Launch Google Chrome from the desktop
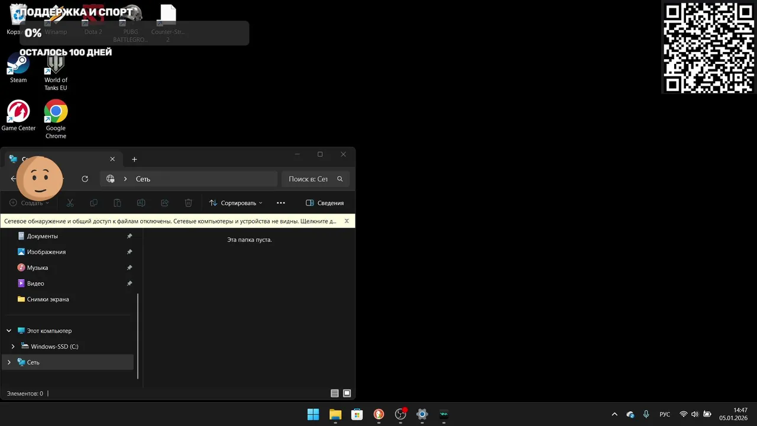Image resolution: width=757 pixels, height=426 pixels. click(x=56, y=120)
